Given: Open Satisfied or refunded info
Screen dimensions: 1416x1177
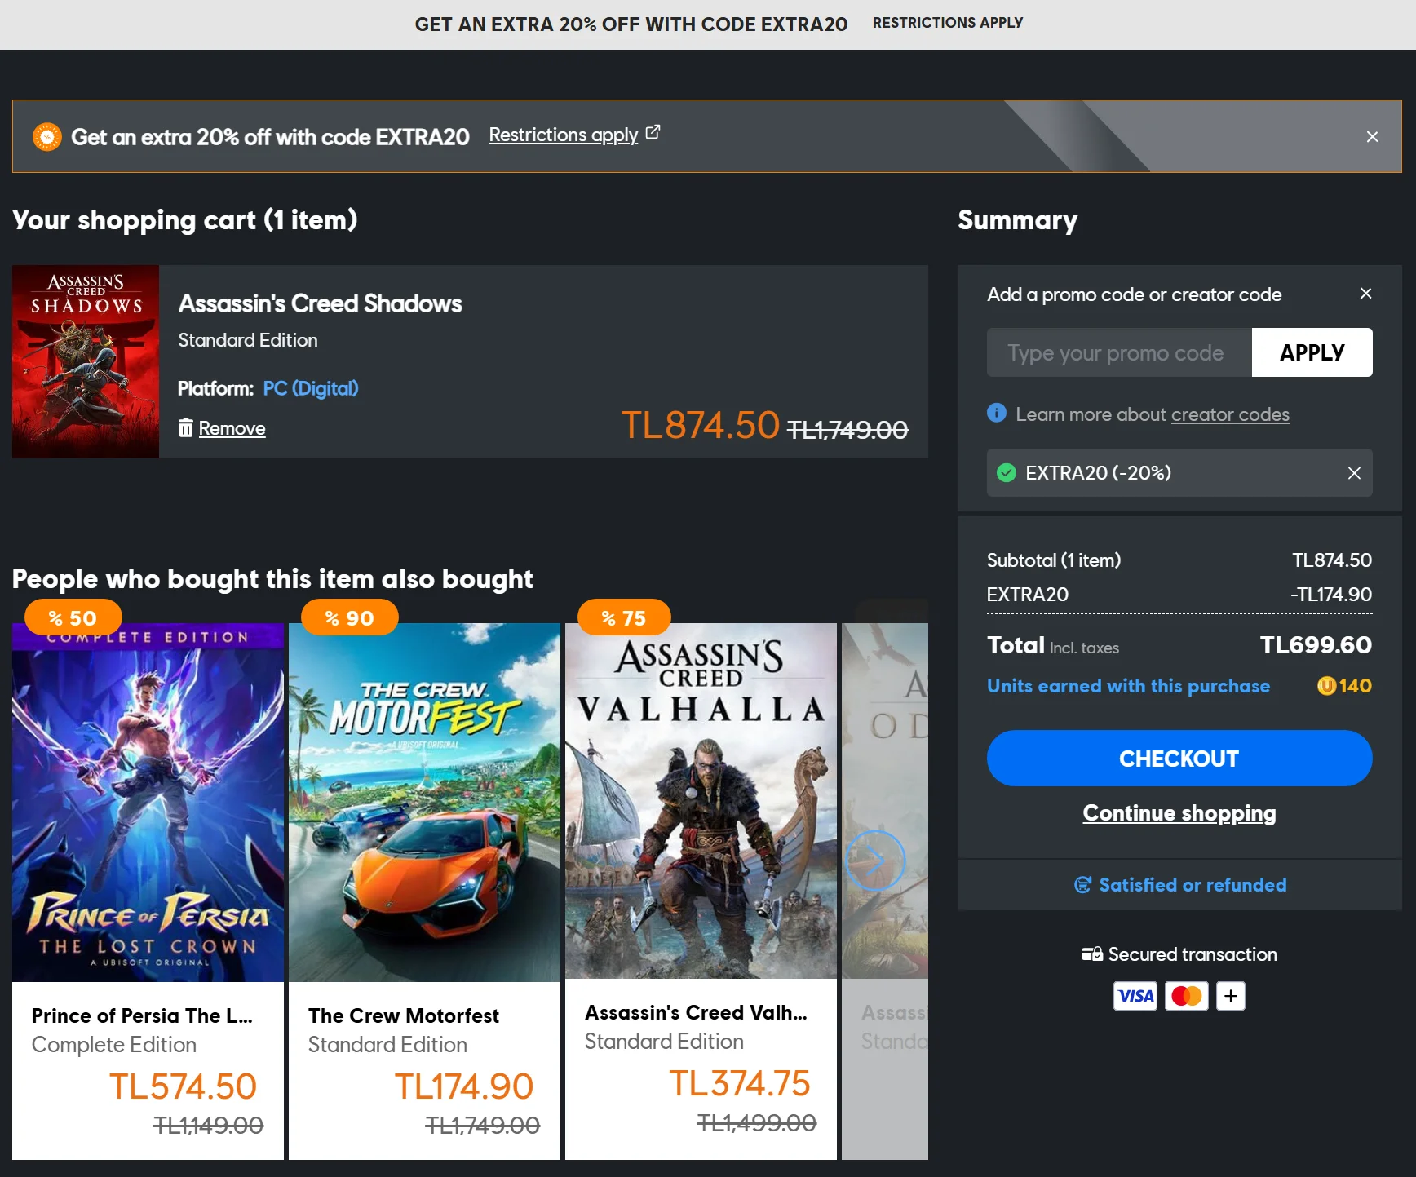Looking at the screenshot, I should tap(1193, 885).
